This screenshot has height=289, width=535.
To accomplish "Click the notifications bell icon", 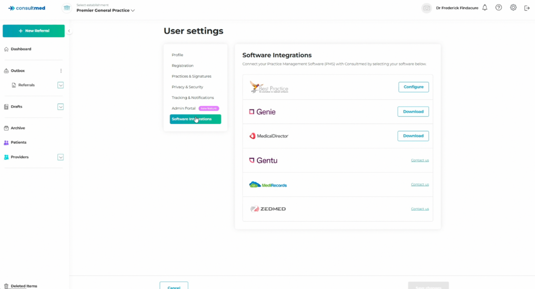I will (485, 8).
